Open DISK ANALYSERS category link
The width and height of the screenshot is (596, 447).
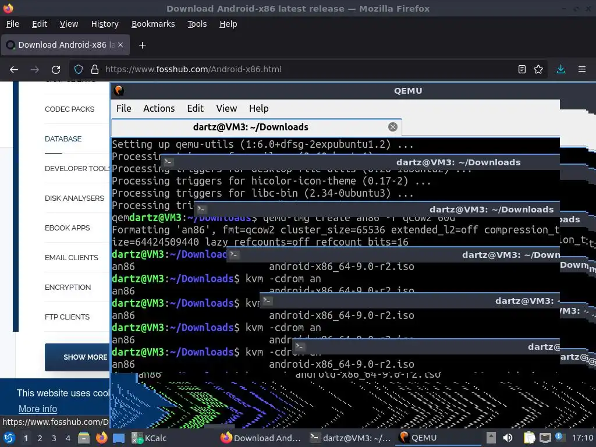(74, 198)
